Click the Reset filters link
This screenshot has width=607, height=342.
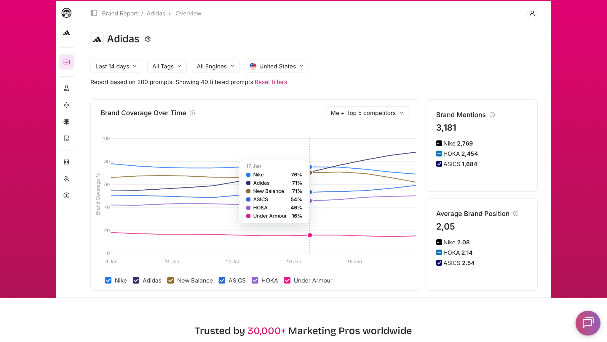[271, 82]
